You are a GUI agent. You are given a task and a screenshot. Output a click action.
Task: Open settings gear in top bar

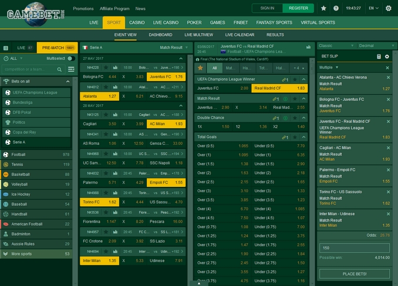tap(389, 8)
